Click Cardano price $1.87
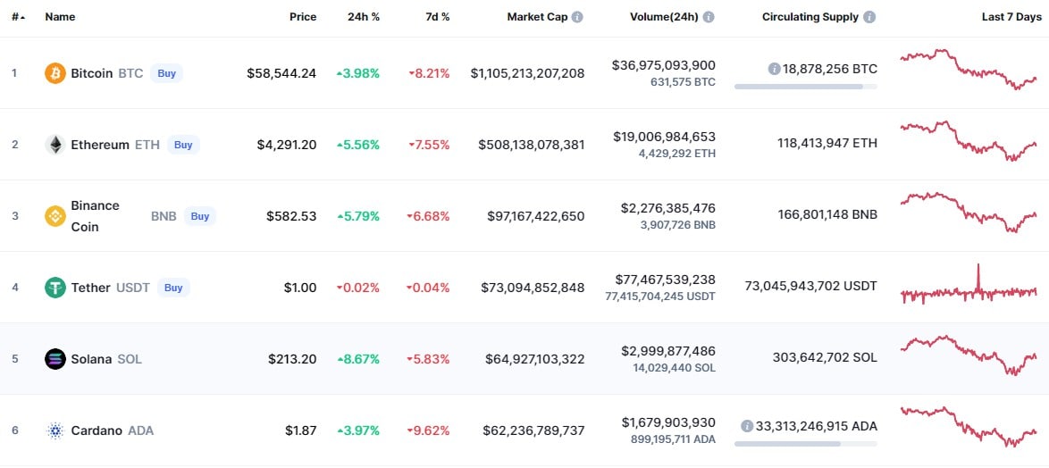1049x468 pixels. point(301,431)
